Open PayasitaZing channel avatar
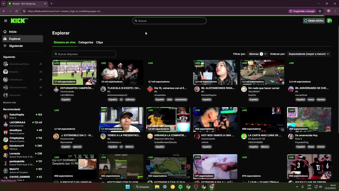The width and height of the screenshot is (339, 191). click(x=291, y=136)
